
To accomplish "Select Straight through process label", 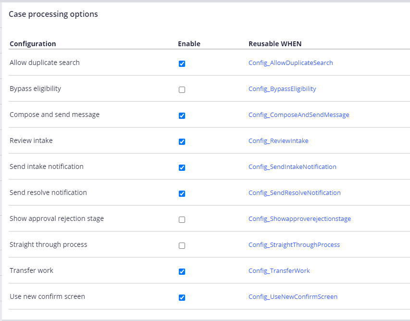I will (49, 244).
